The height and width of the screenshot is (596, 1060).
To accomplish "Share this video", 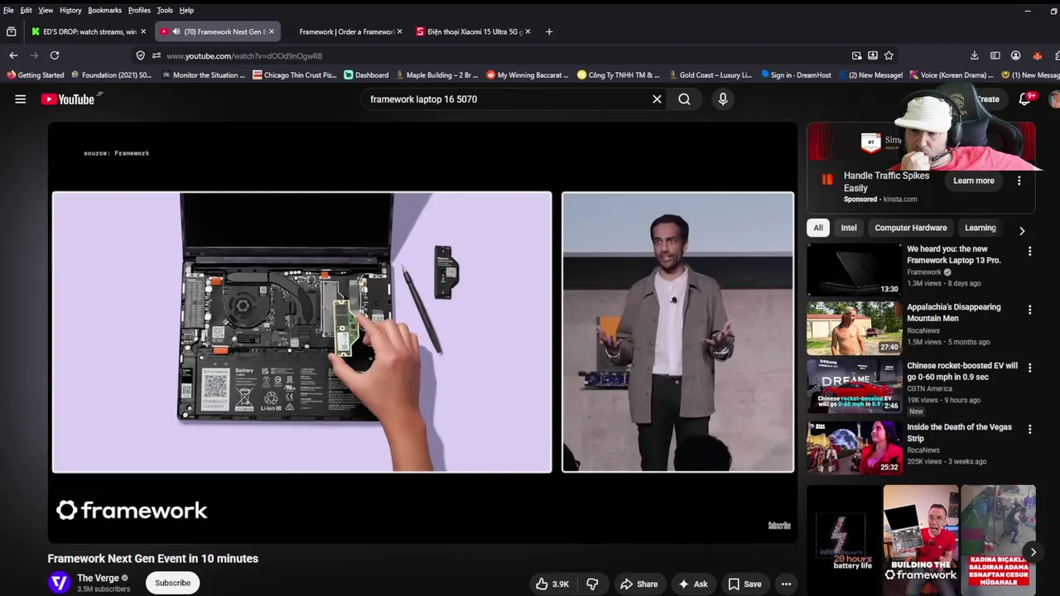I will pyautogui.click(x=638, y=584).
